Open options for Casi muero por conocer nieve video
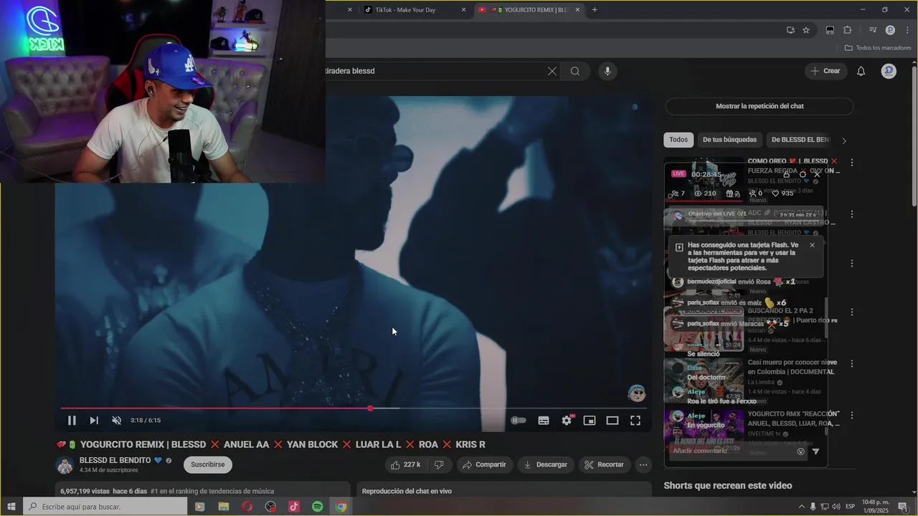The height and width of the screenshot is (516, 918). pos(852,363)
